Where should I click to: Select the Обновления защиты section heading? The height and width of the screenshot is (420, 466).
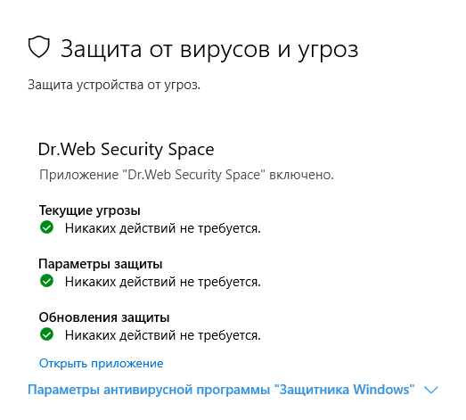(104, 317)
